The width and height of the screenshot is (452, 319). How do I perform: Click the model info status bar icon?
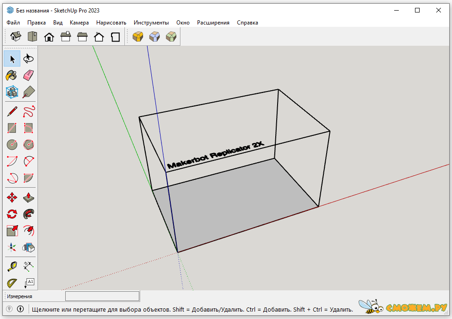click(20, 309)
